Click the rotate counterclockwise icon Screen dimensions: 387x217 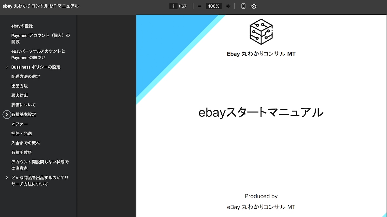click(253, 6)
